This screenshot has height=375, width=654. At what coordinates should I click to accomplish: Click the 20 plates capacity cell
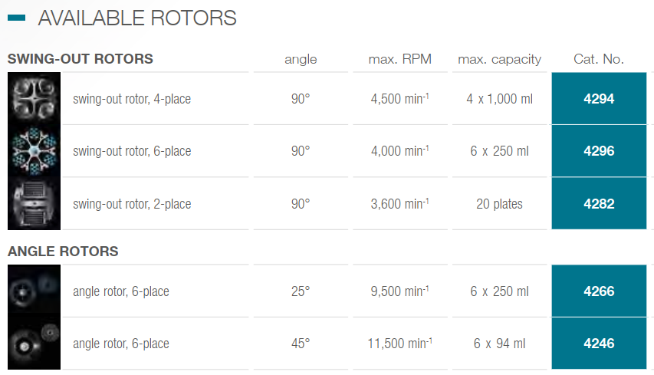pyautogui.click(x=499, y=204)
